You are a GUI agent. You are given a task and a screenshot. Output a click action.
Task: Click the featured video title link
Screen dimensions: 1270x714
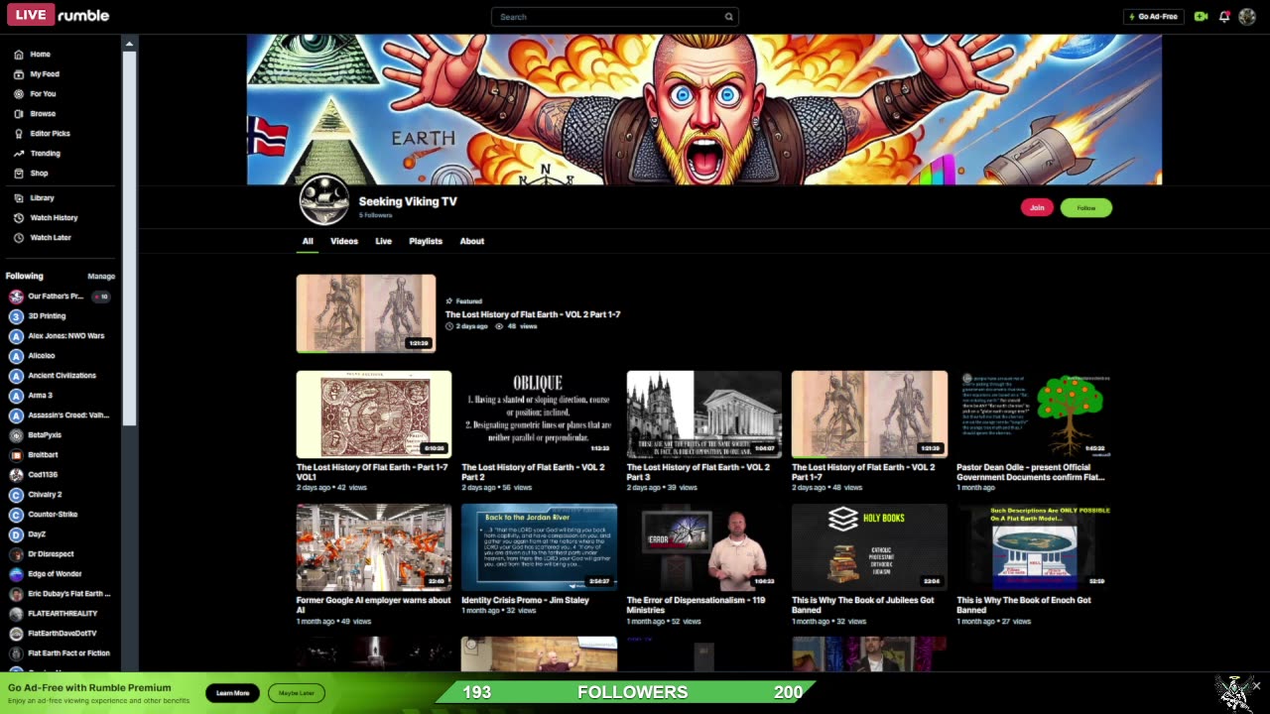point(533,314)
